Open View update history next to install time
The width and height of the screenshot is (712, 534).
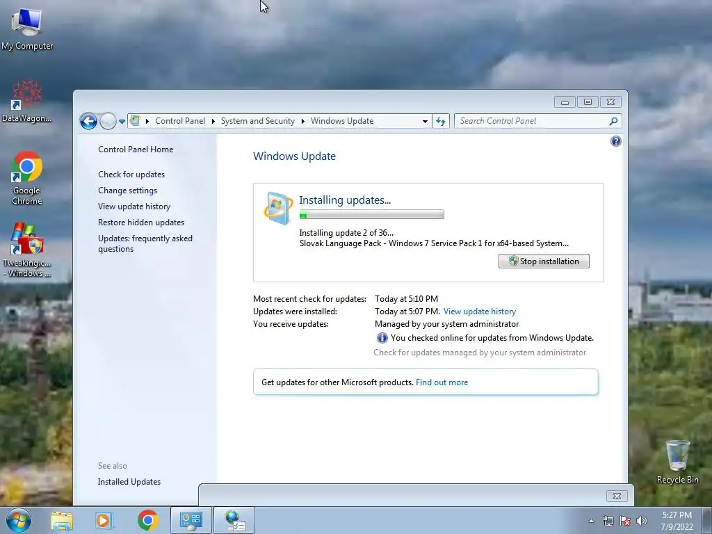coord(480,311)
